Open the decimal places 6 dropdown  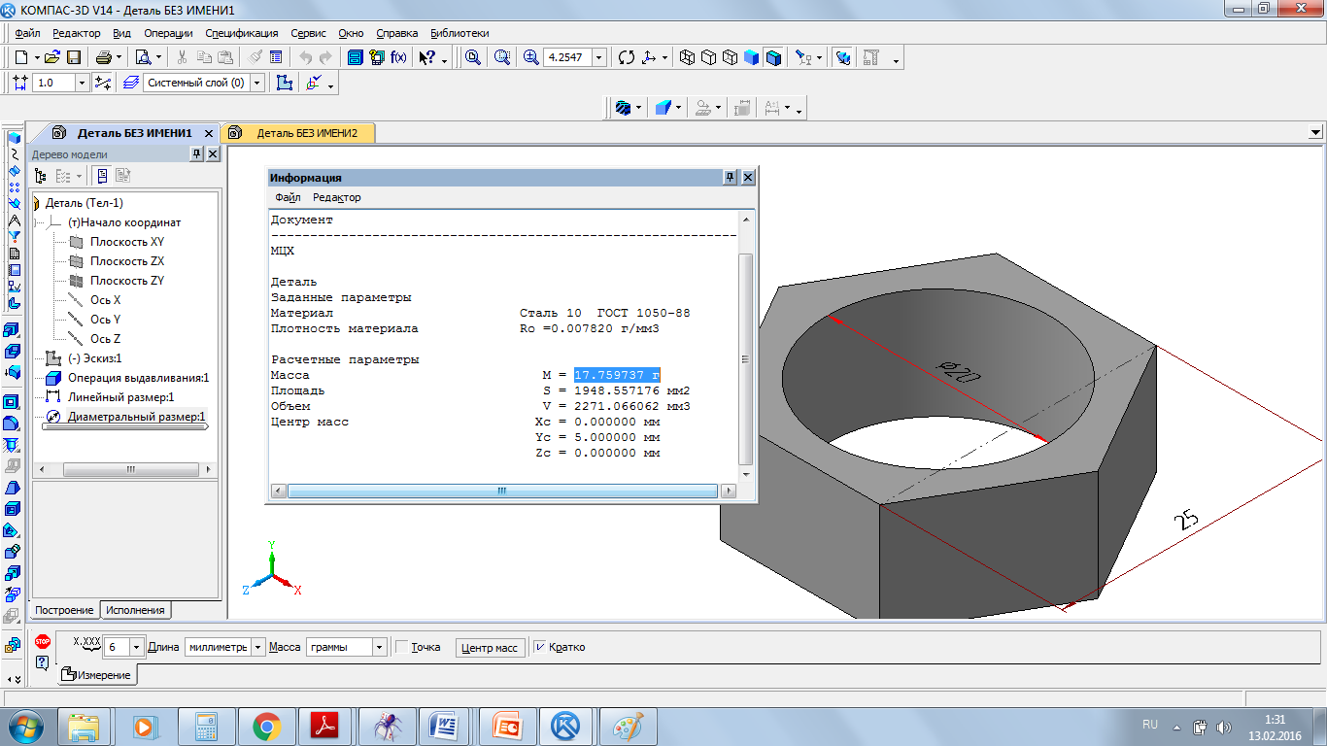click(136, 647)
